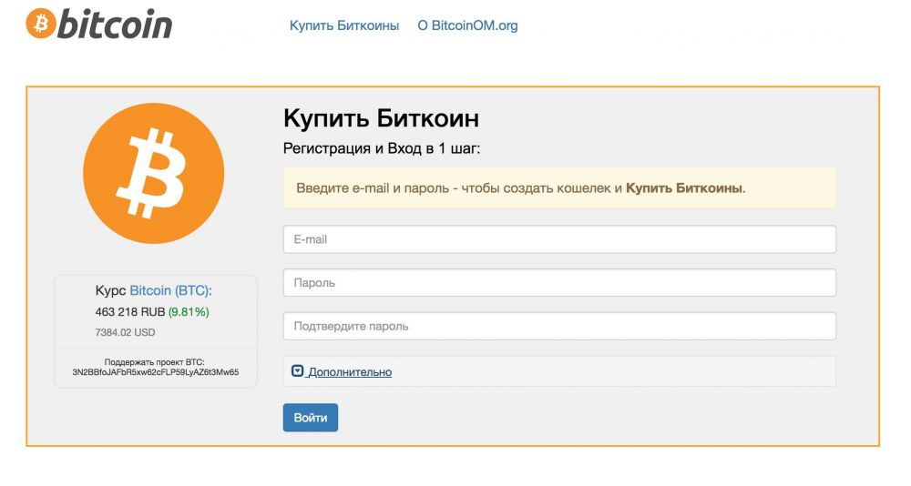Screen dimensions: 911x486
Task: Expand the Дополнительно section
Action: pyautogui.click(x=350, y=371)
